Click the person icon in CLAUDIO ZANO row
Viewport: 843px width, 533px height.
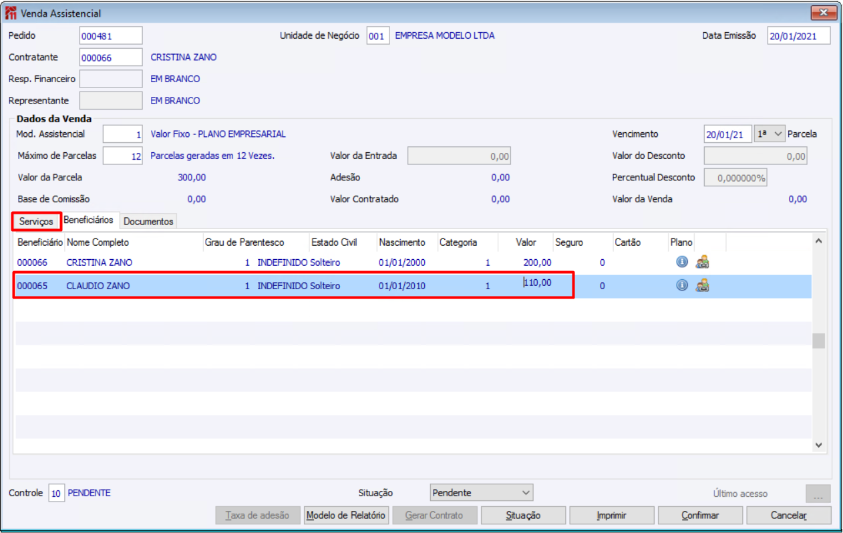[x=702, y=285]
